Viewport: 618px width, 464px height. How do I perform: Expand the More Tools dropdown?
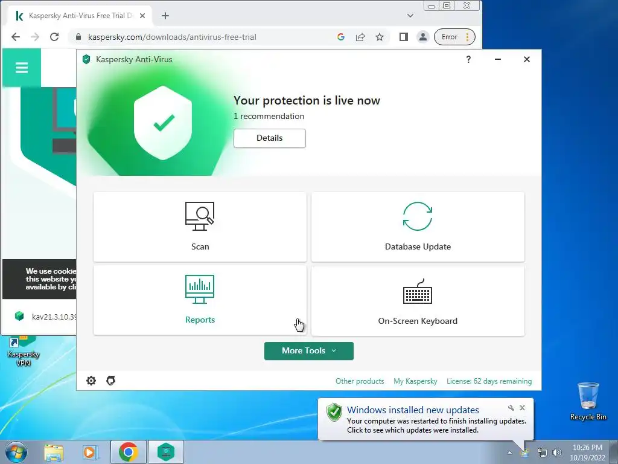[308, 351]
